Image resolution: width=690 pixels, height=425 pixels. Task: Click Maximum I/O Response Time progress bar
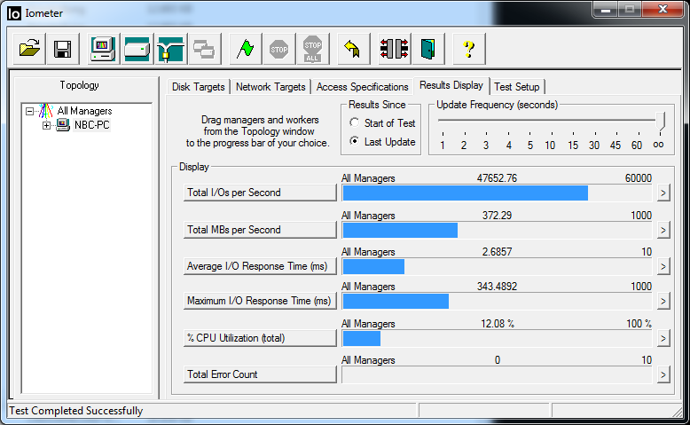(x=497, y=302)
